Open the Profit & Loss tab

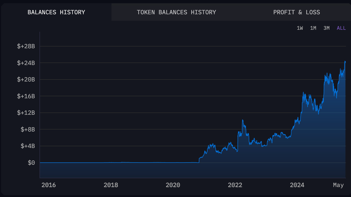click(x=296, y=12)
